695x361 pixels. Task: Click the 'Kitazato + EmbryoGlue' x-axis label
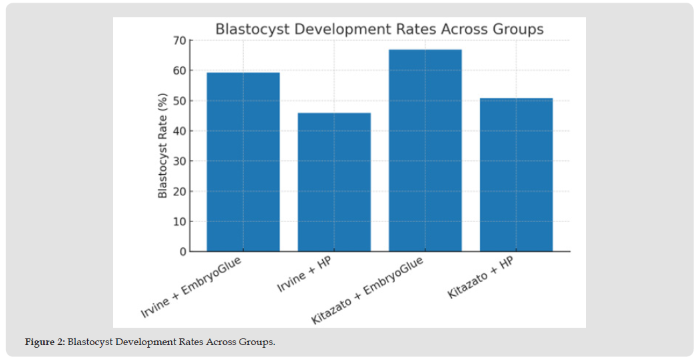tap(371, 291)
